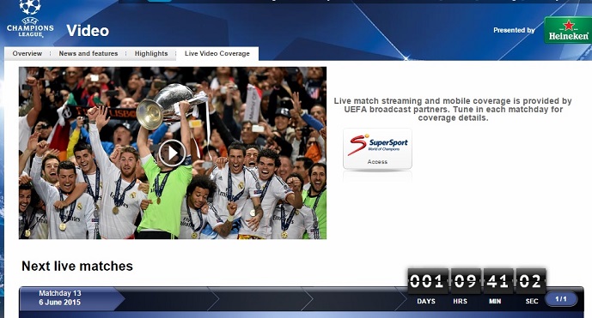Click the SuperSport World of Champions logo
This screenshot has width=592, height=318.
coord(377,145)
